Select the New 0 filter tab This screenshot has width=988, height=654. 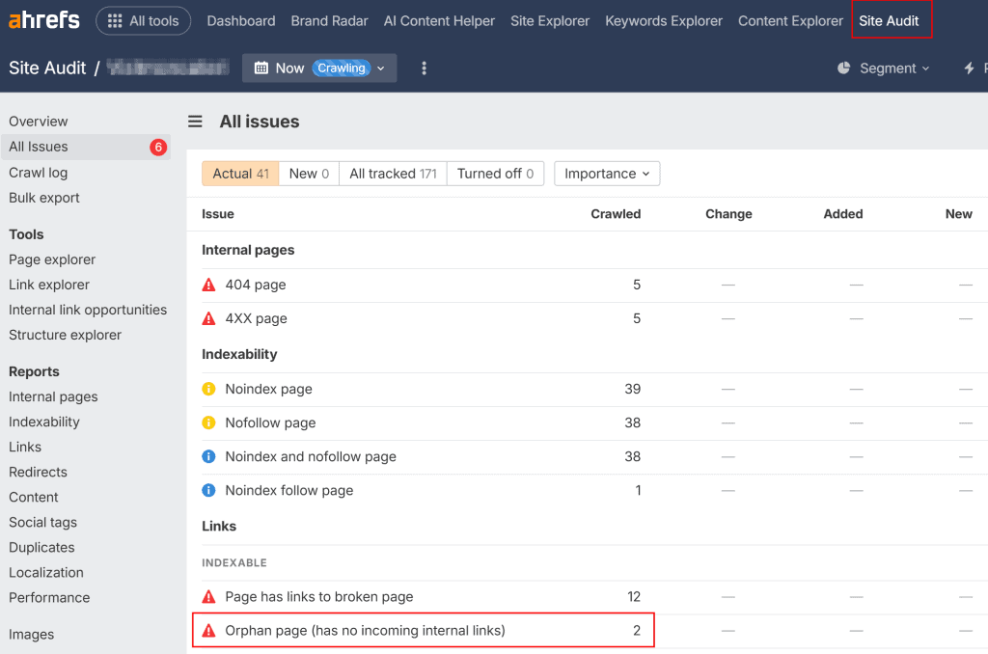[309, 174]
